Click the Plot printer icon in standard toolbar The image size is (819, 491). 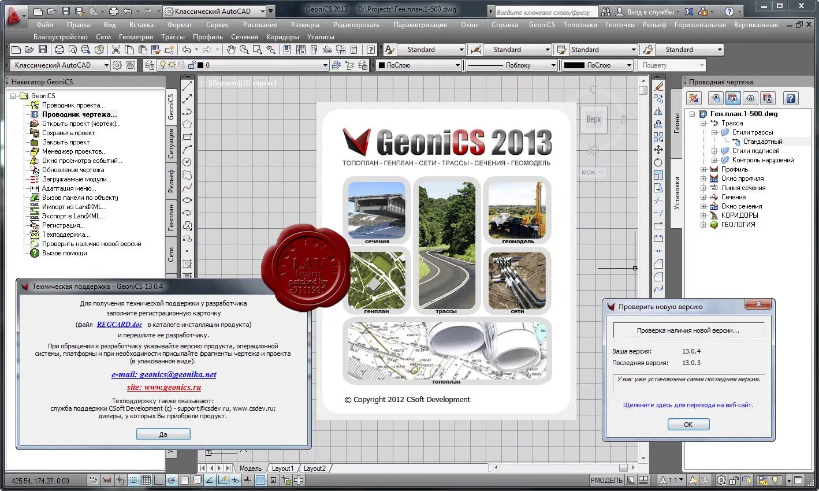(59, 50)
